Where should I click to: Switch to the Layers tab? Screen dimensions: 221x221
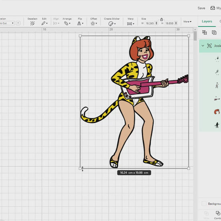(x=207, y=21)
